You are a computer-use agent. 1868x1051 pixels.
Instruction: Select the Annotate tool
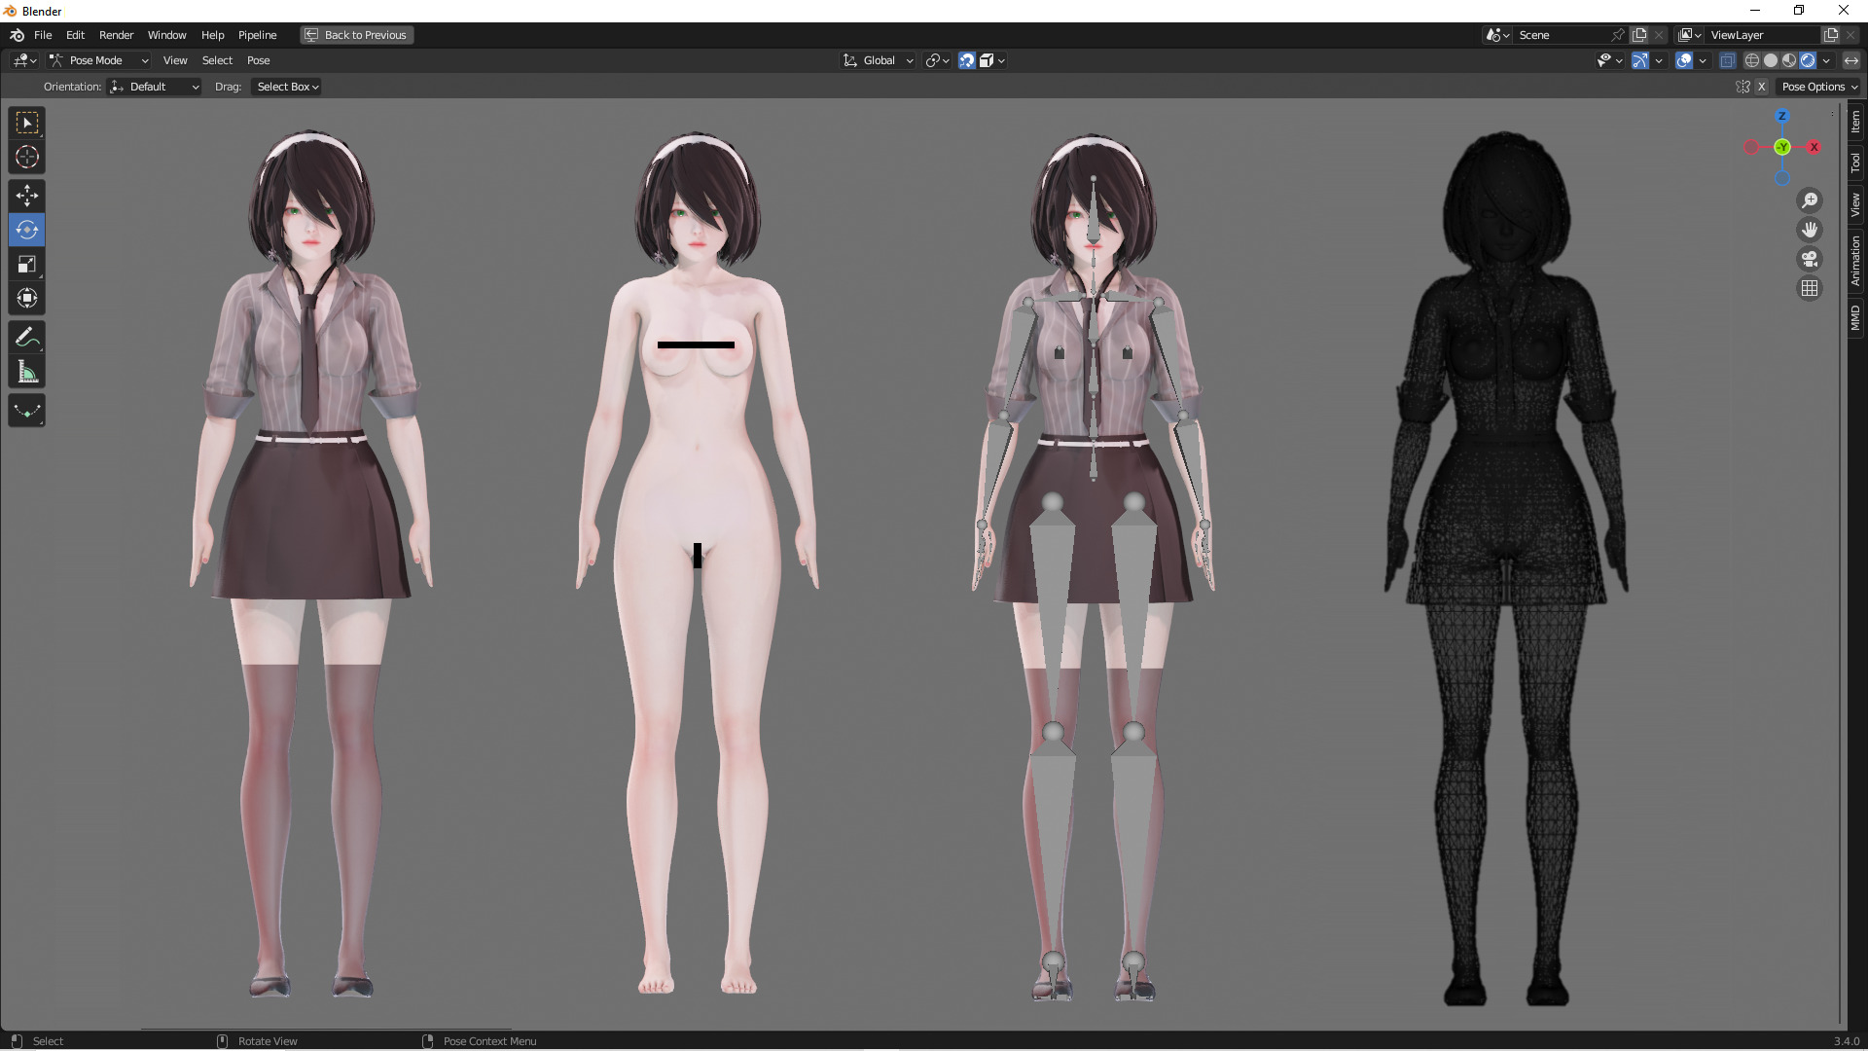pyautogui.click(x=27, y=338)
